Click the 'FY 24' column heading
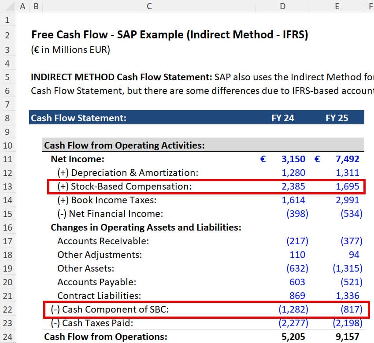Screen dimensions: 374x343 tap(283, 118)
